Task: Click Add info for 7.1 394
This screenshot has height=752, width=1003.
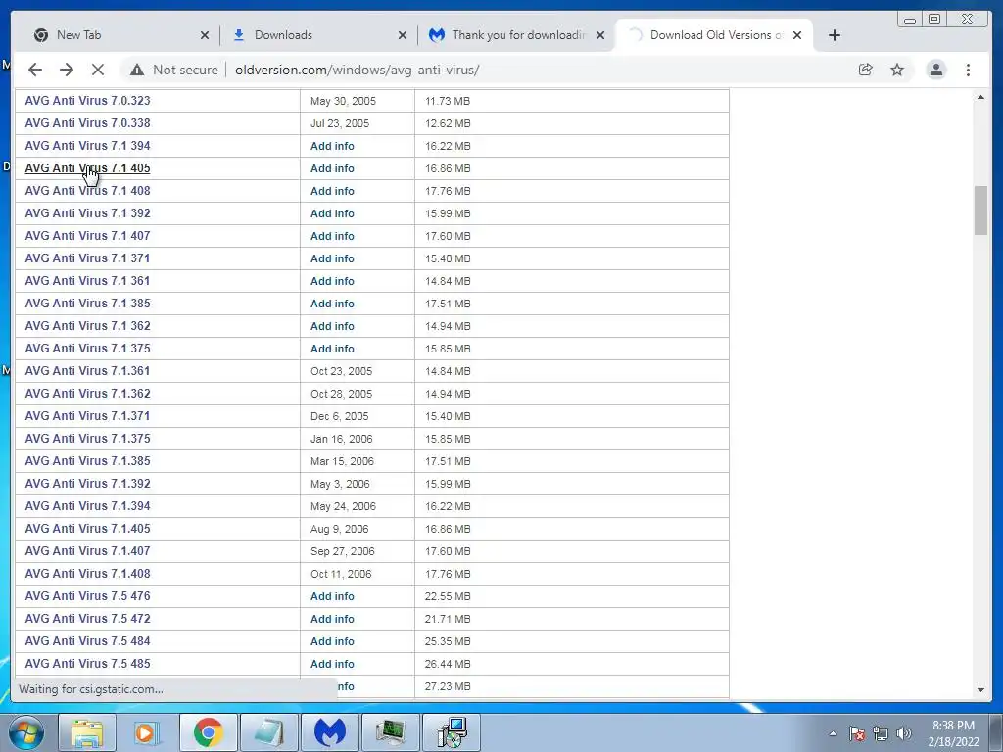Action: tap(332, 146)
